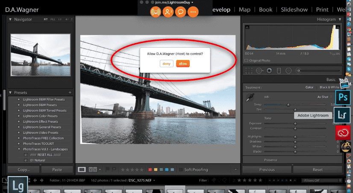353x193 pixels.
Task: Switch to the Slideshow module
Action: (x=293, y=9)
